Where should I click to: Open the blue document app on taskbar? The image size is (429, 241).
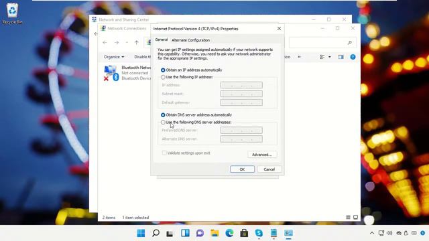[x=273, y=233]
